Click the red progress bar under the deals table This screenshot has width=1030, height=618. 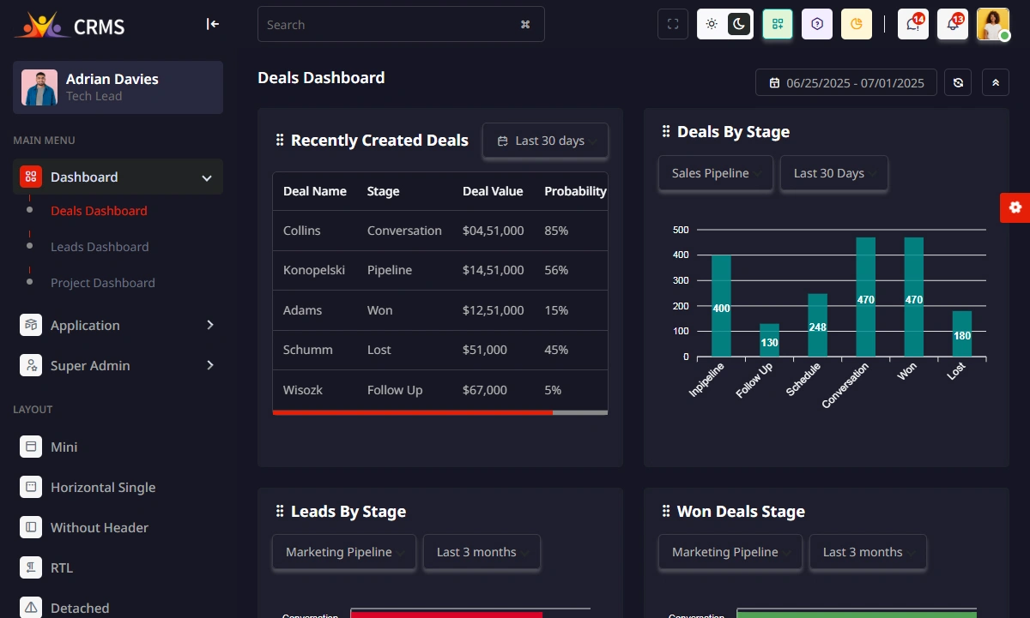click(413, 412)
